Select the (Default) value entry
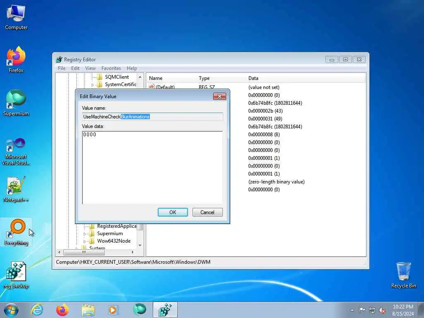424x318 pixels. point(162,87)
